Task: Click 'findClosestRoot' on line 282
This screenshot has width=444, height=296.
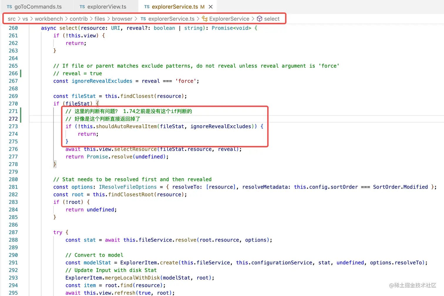Action: click(131, 194)
